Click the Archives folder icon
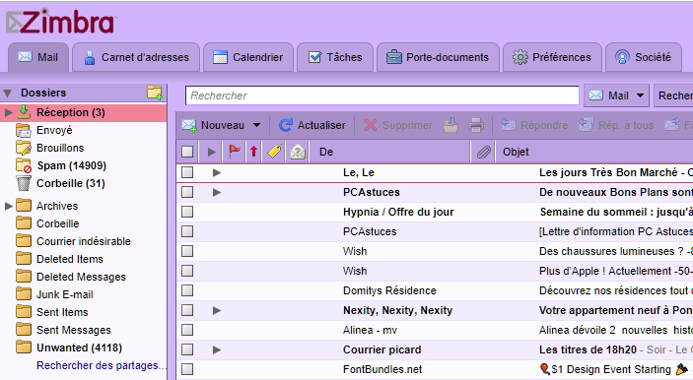The height and width of the screenshot is (380, 693). tap(24, 206)
